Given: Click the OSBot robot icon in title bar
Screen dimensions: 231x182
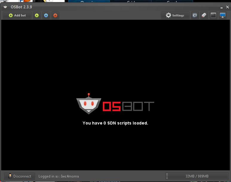Looking at the screenshot, I should (5, 7).
